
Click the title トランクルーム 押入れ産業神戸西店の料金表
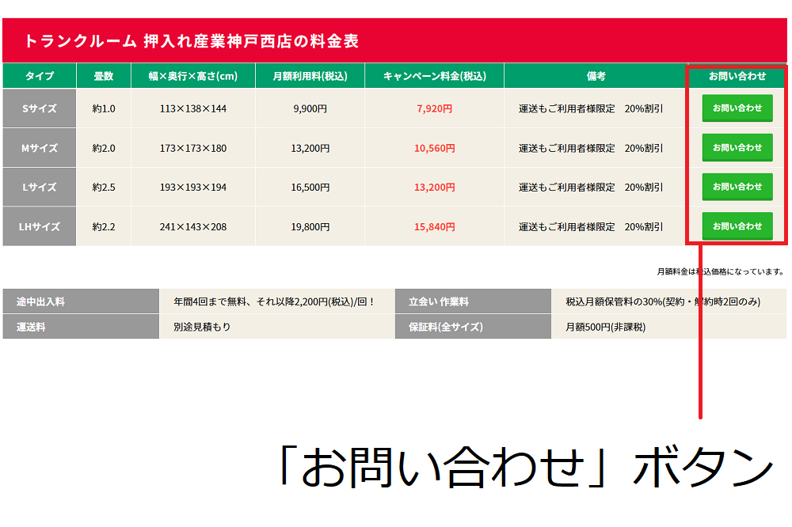(x=192, y=41)
